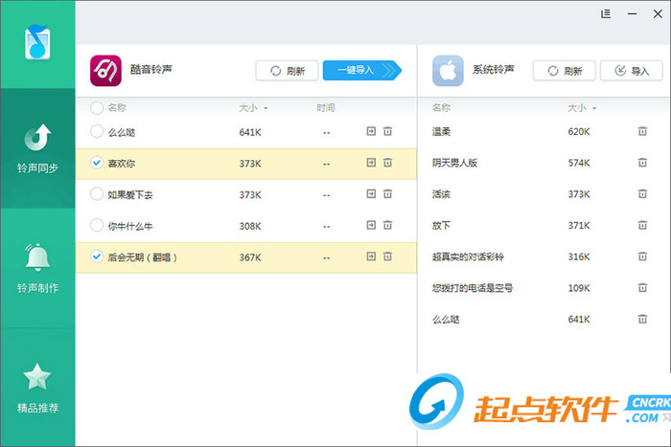Delete 如果爱下去 from the 酷音铃声 list
This screenshot has width=671, height=447.
387,193
